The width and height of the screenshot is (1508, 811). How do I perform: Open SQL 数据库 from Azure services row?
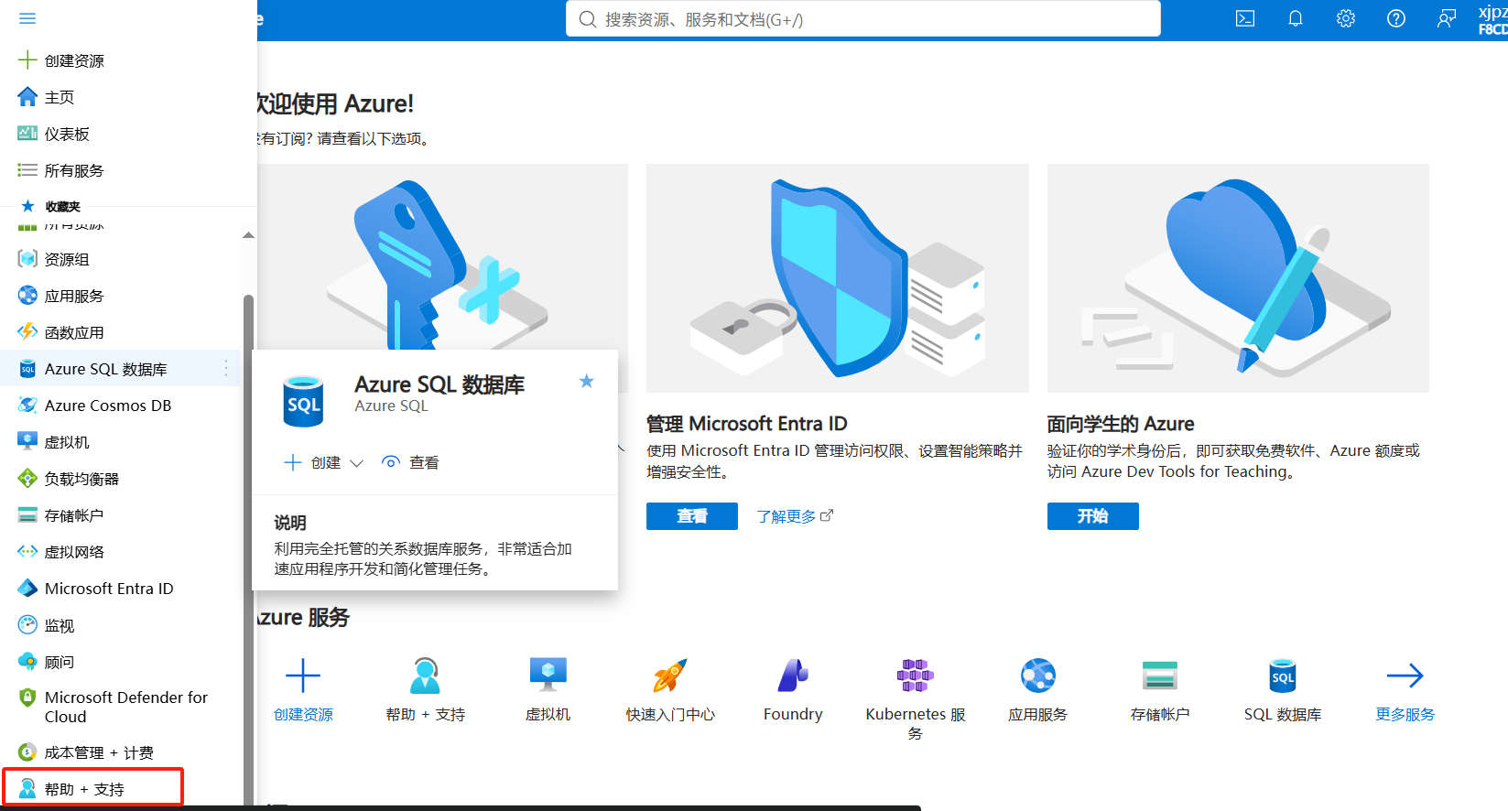point(1283,691)
